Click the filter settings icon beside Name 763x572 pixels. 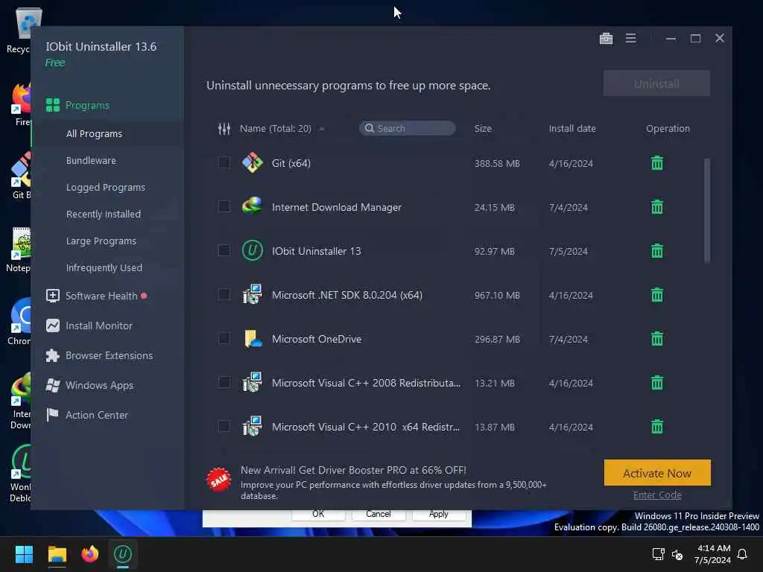(224, 128)
